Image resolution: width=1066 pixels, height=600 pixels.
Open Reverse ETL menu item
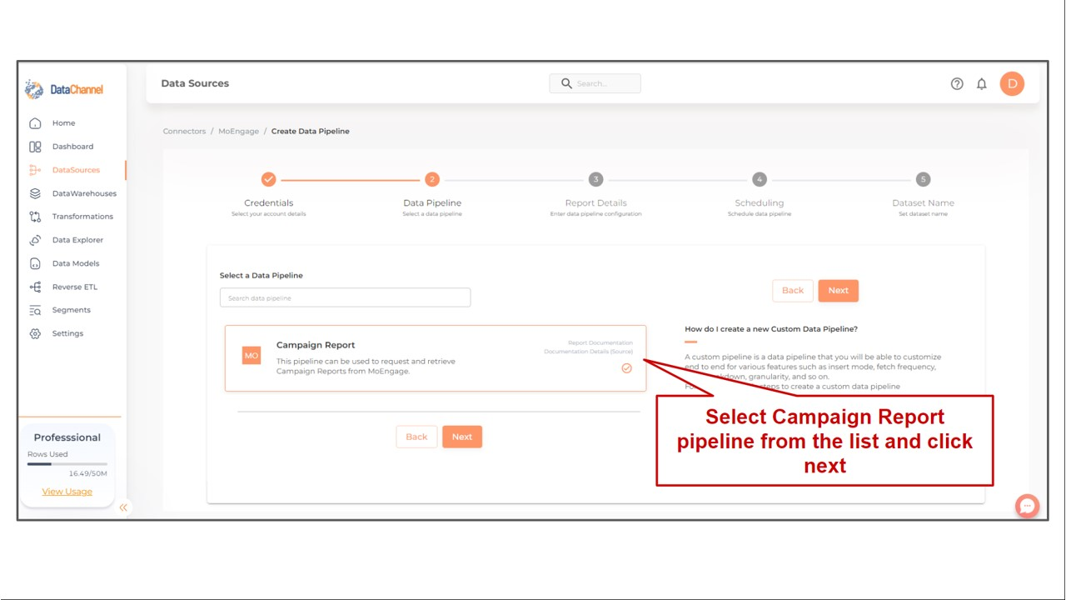click(x=74, y=287)
